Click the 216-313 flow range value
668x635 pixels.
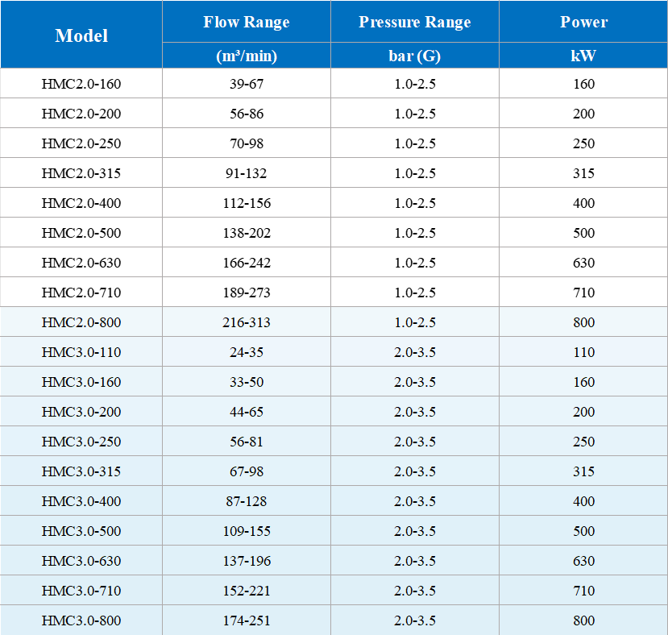click(247, 322)
